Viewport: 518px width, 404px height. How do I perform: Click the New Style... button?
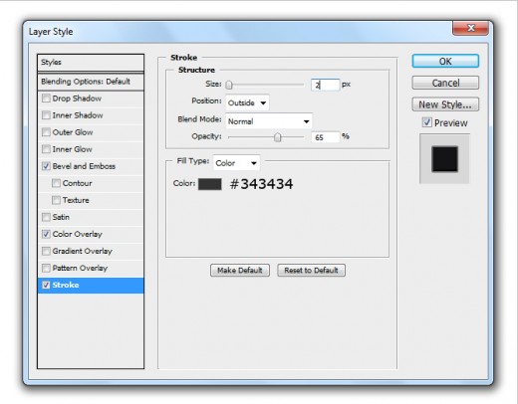pyautogui.click(x=445, y=104)
